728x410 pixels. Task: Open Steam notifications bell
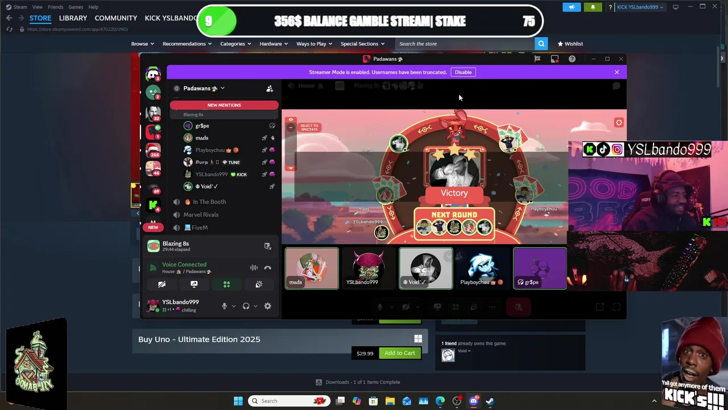coord(593,7)
